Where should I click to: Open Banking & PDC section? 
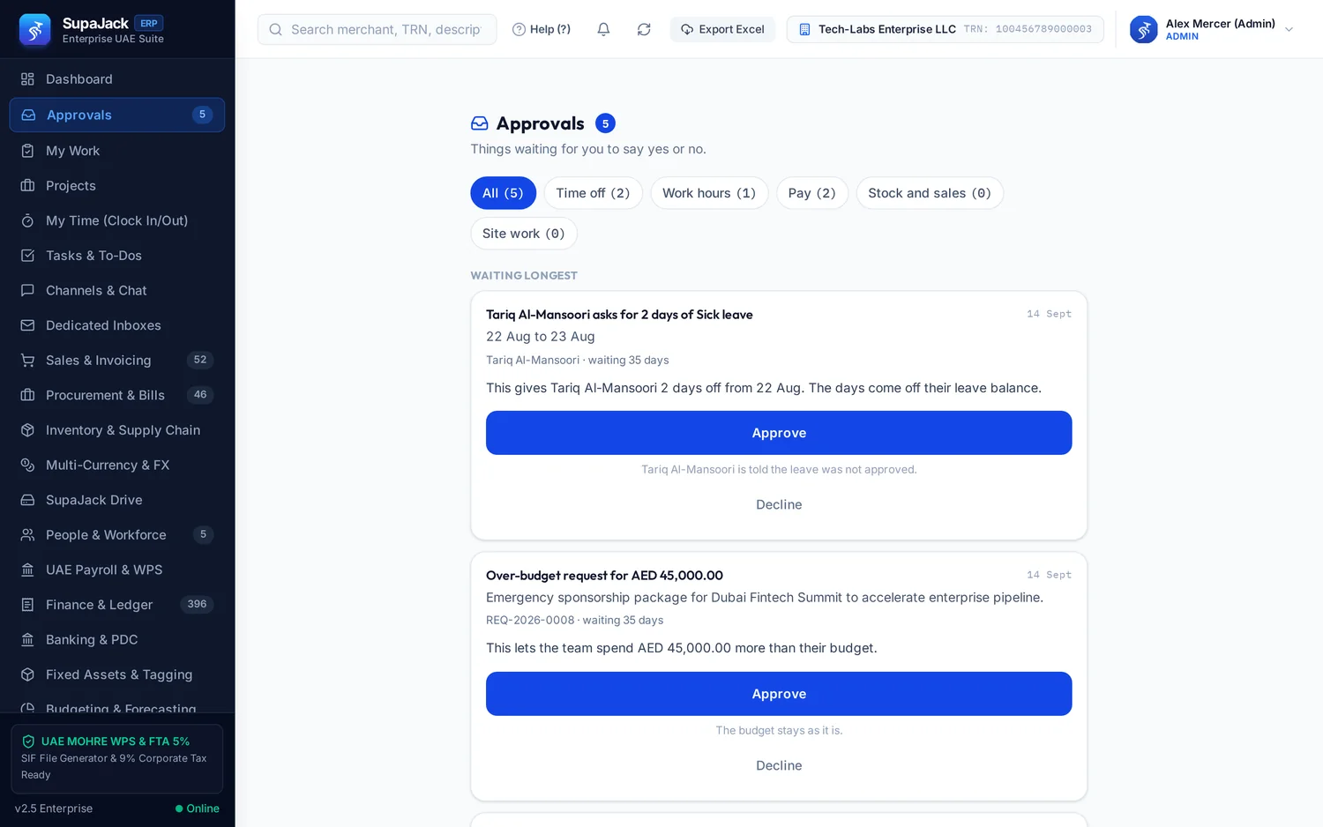click(x=116, y=639)
